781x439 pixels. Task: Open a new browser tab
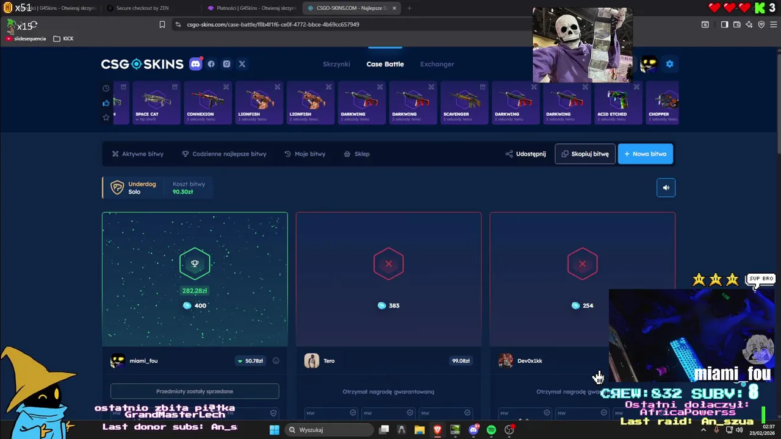(409, 8)
